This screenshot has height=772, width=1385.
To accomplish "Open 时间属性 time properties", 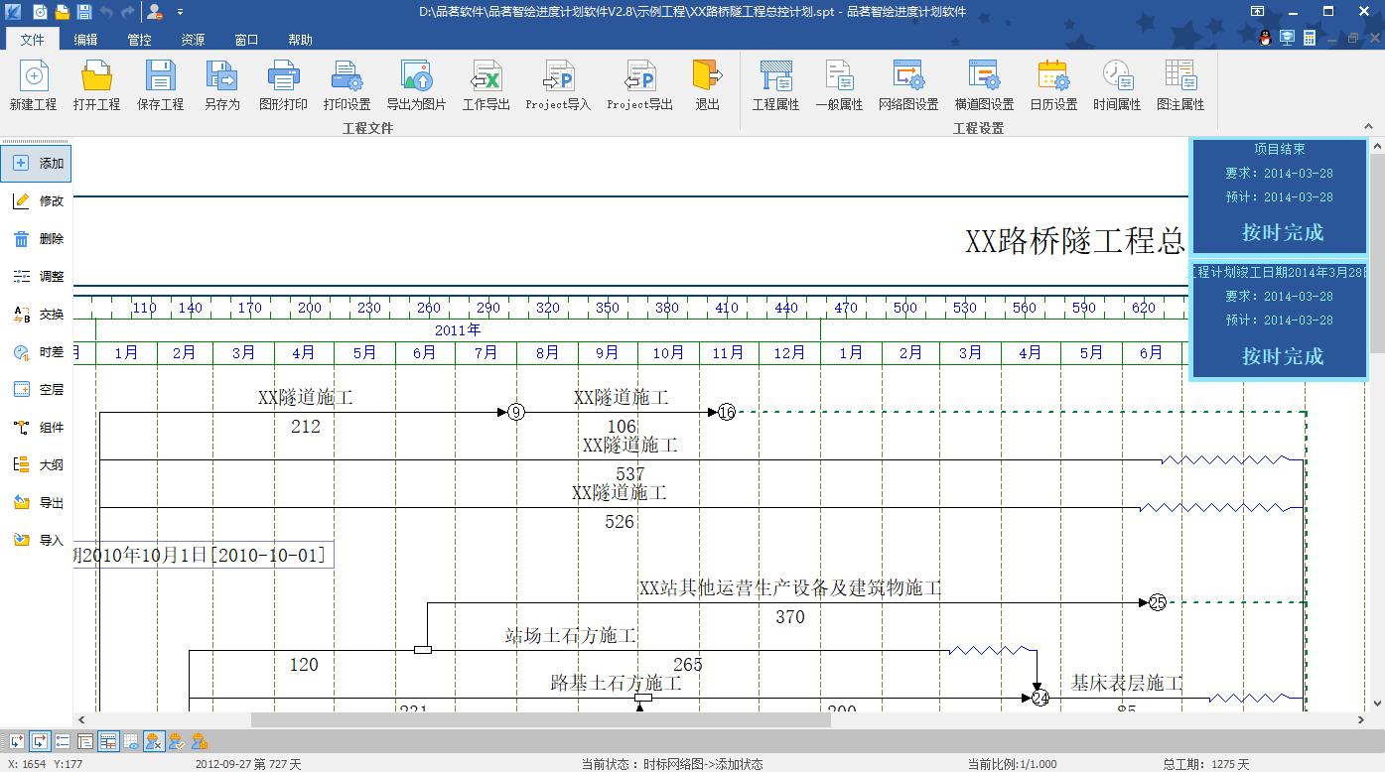I will (x=1117, y=85).
